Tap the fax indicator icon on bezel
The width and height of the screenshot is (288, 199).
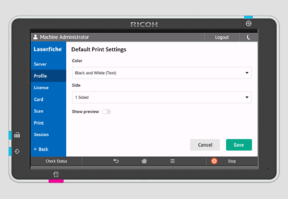[17, 135]
